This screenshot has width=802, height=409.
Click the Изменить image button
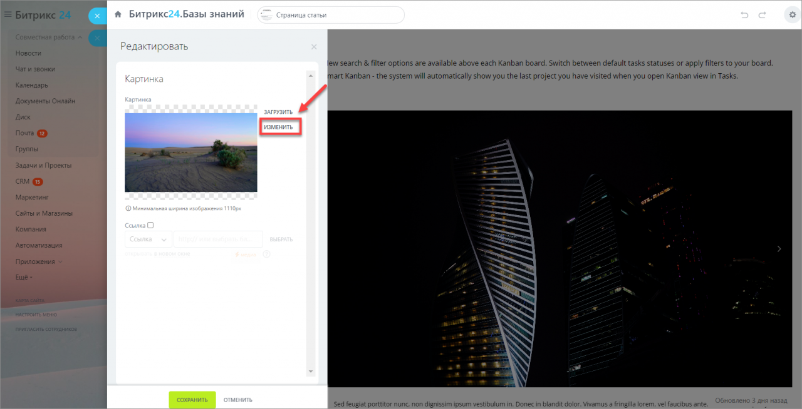pyautogui.click(x=278, y=127)
